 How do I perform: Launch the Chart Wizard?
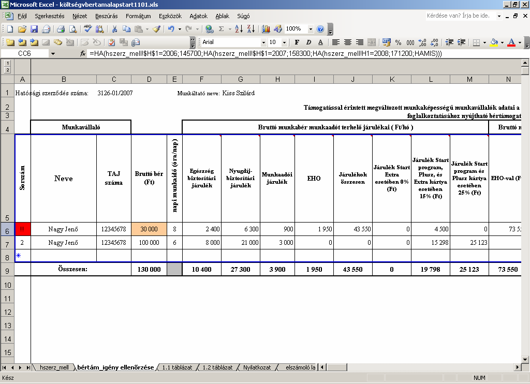tap(266, 29)
